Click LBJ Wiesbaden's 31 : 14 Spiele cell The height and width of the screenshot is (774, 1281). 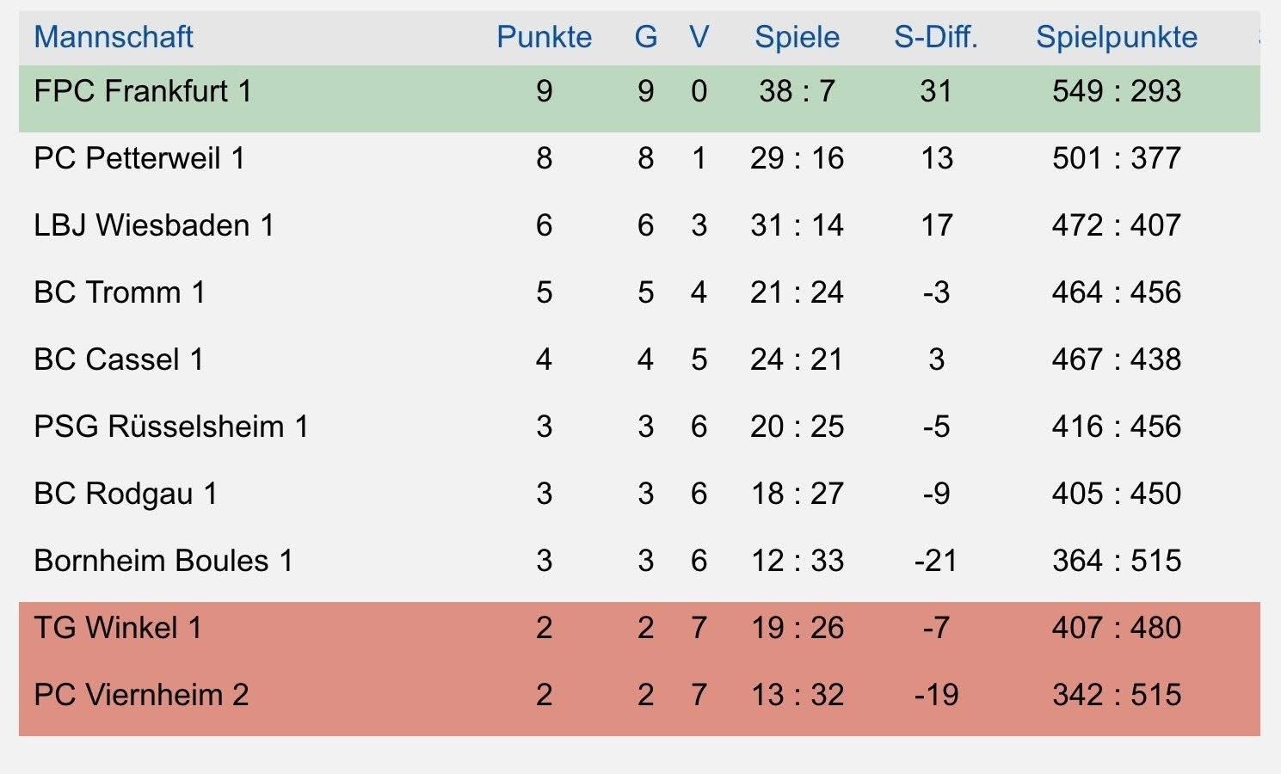pos(797,225)
